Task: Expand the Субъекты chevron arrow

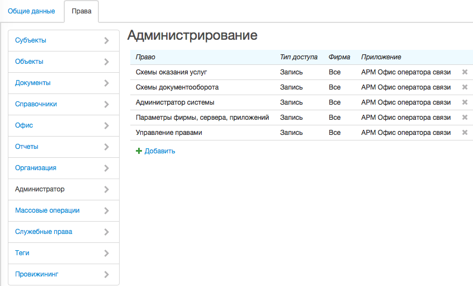Action: 106,40
